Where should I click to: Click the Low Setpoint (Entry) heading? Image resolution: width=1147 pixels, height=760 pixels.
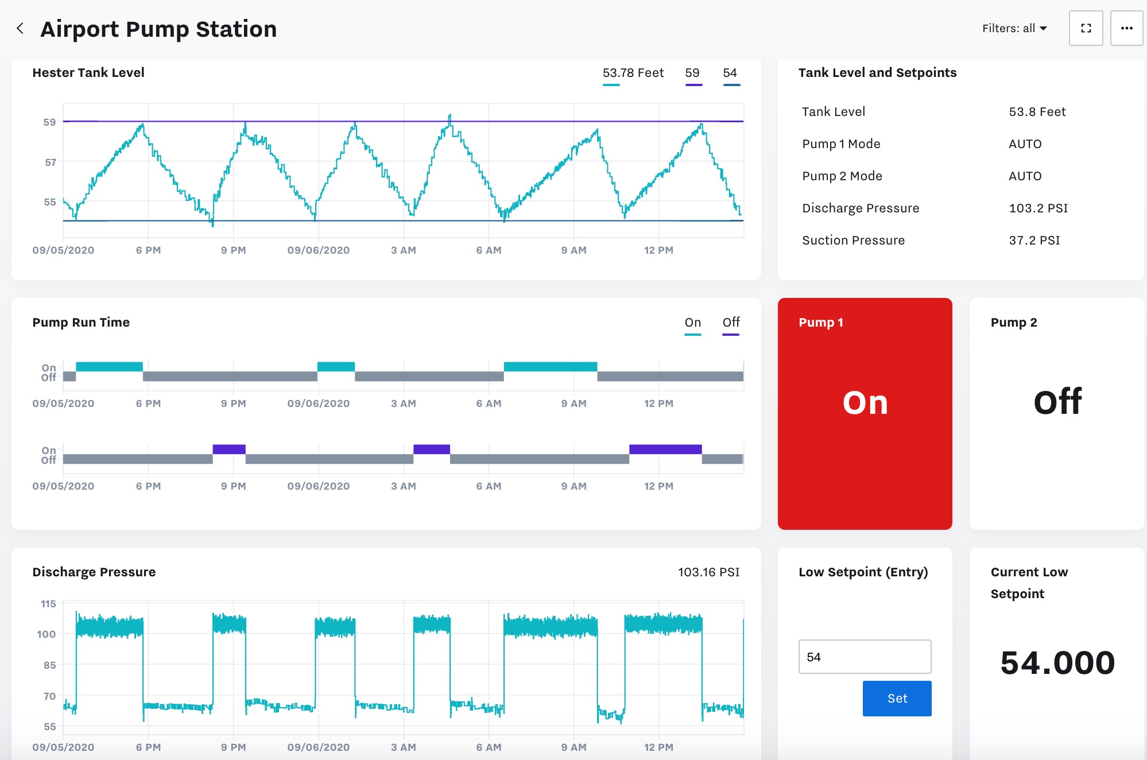tap(863, 572)
